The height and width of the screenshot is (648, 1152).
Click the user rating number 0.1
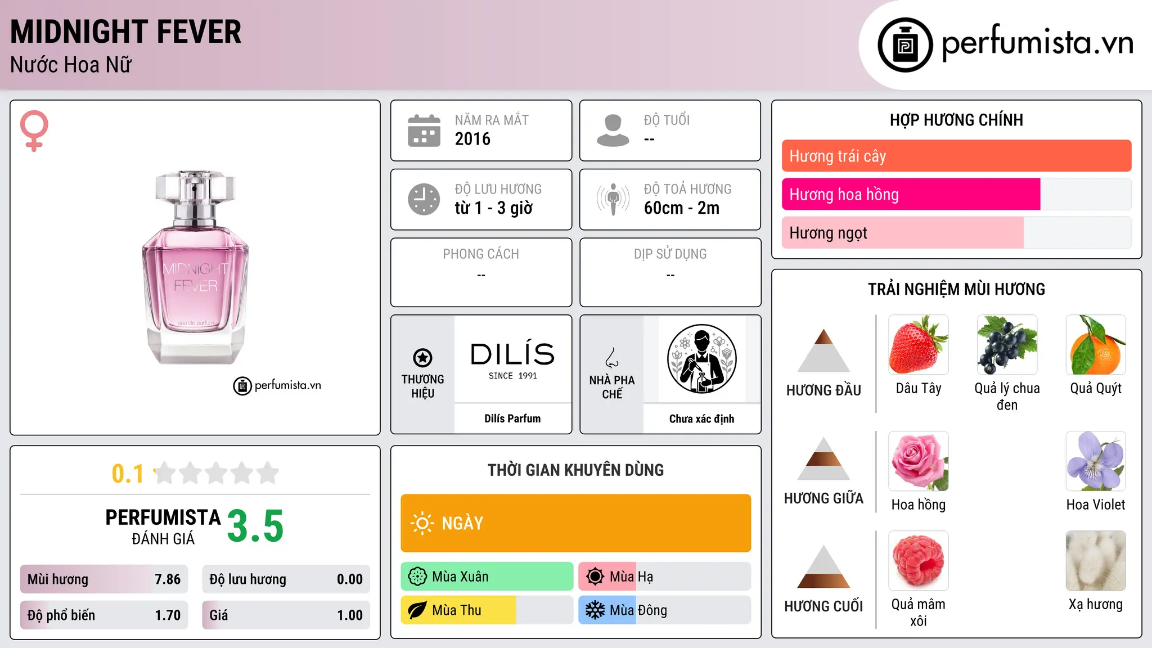pos(128,474)
